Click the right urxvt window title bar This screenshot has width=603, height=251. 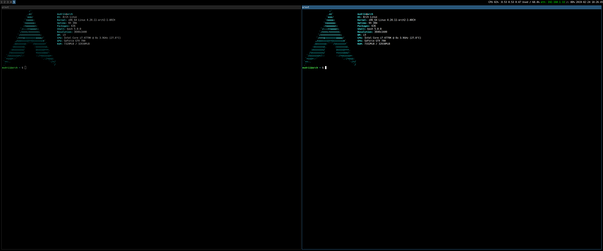pos(452,7)
